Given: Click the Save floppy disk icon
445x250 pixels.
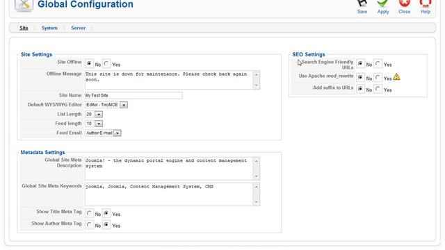Looking at the screenshot, I should pyautogui.click(x=362, y=3).
